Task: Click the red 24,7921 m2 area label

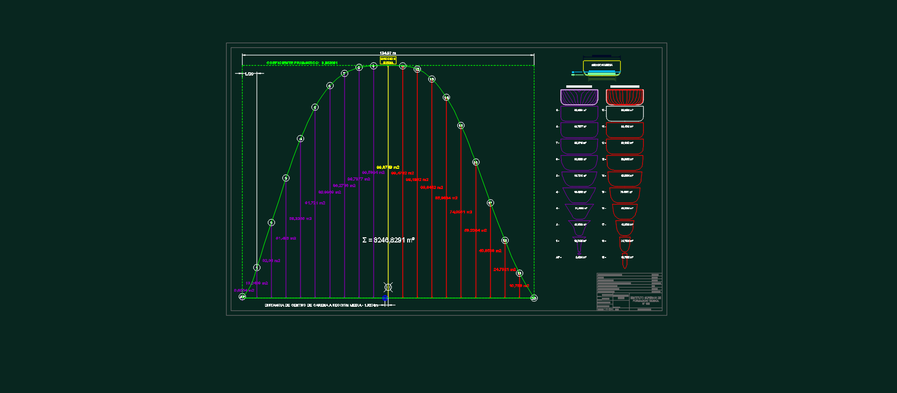Action: 505,269
